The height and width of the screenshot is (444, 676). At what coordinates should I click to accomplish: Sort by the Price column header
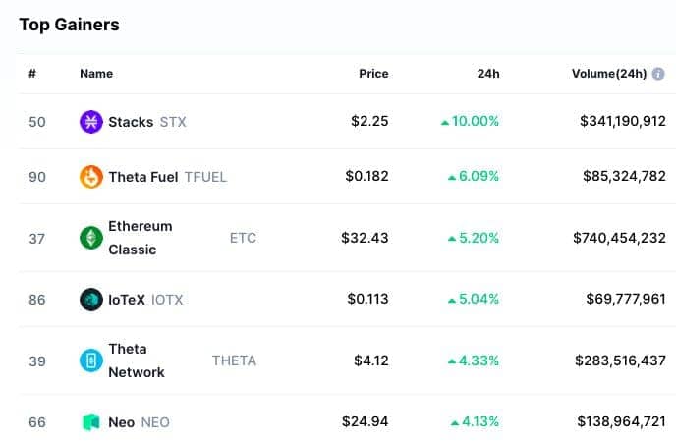[373, 74]
